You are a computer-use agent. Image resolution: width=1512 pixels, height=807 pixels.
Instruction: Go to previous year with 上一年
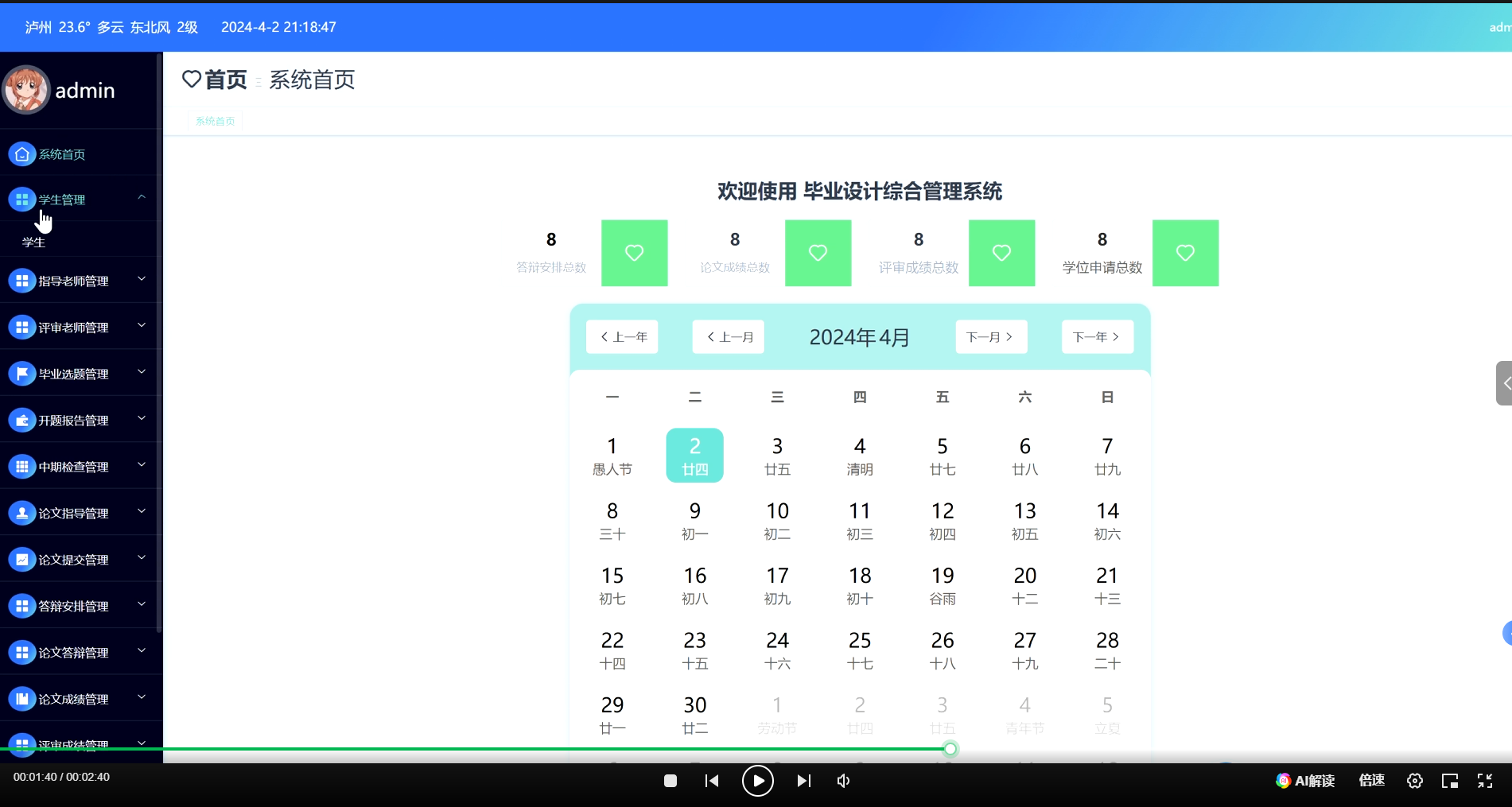pos(622,337)
